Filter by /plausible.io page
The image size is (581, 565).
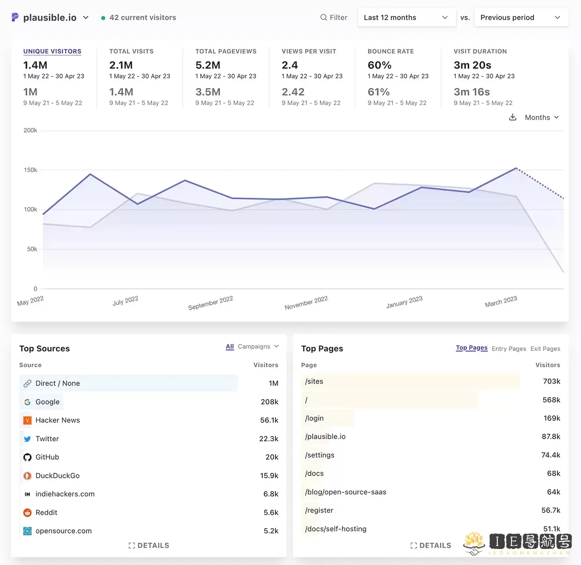pyautogui.click(x=325, y=436)
